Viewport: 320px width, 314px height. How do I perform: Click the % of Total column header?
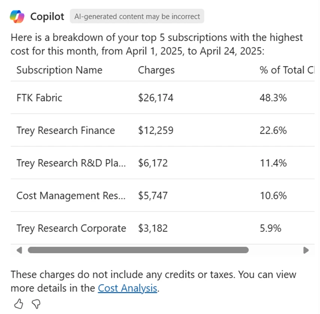(286, 70)
